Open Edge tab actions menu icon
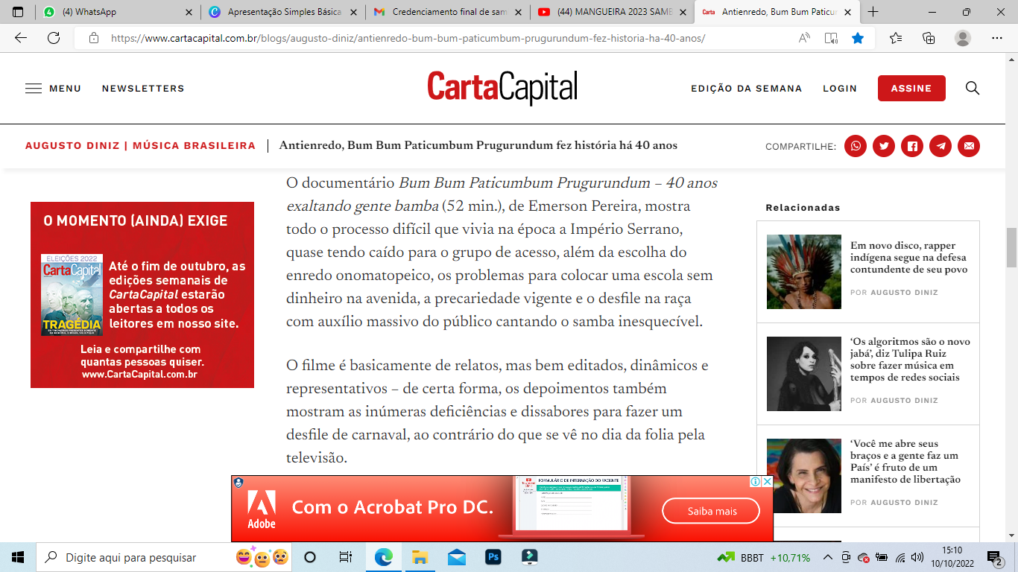 tap(18, 12)
